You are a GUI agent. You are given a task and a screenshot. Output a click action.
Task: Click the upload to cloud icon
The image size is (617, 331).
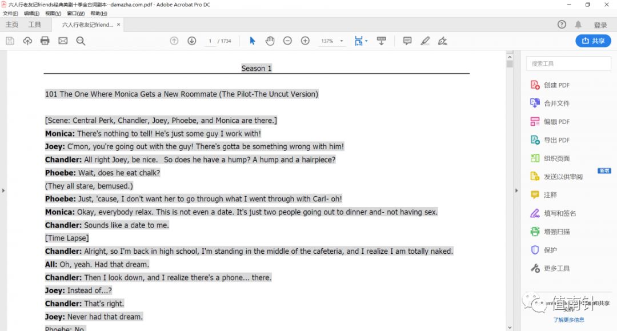[x=27, y=41]
